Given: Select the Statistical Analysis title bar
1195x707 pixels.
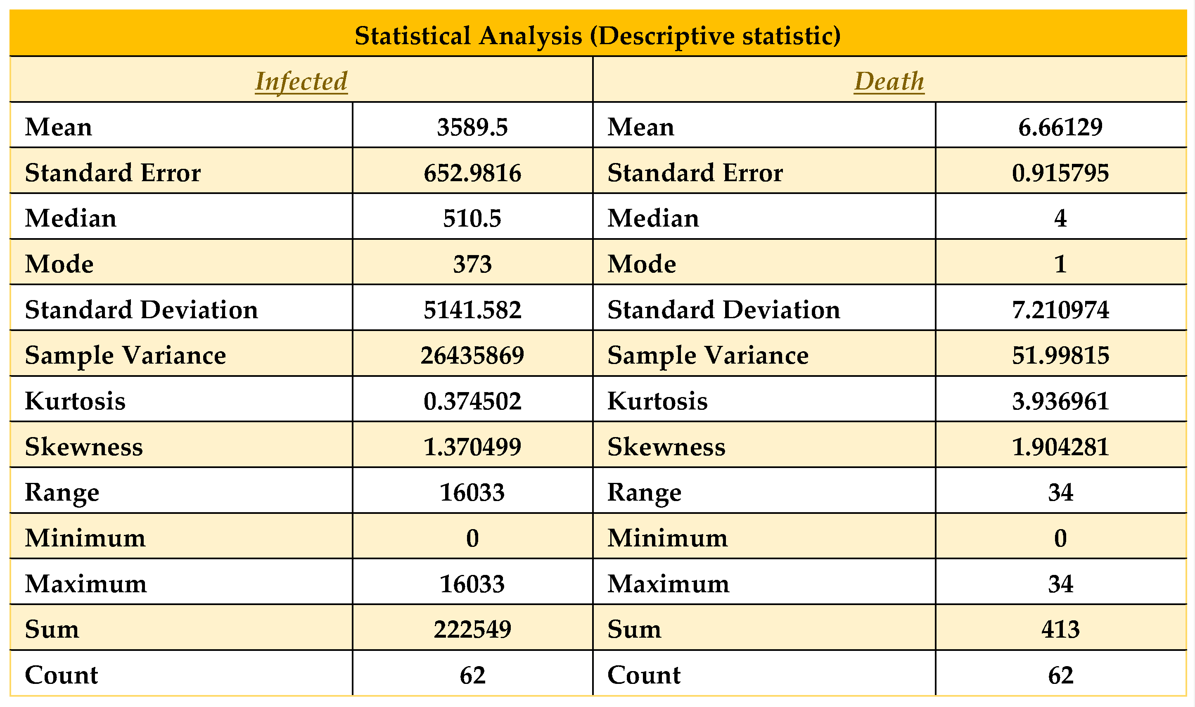Looking at the screenshot, I should click(598, 36).
